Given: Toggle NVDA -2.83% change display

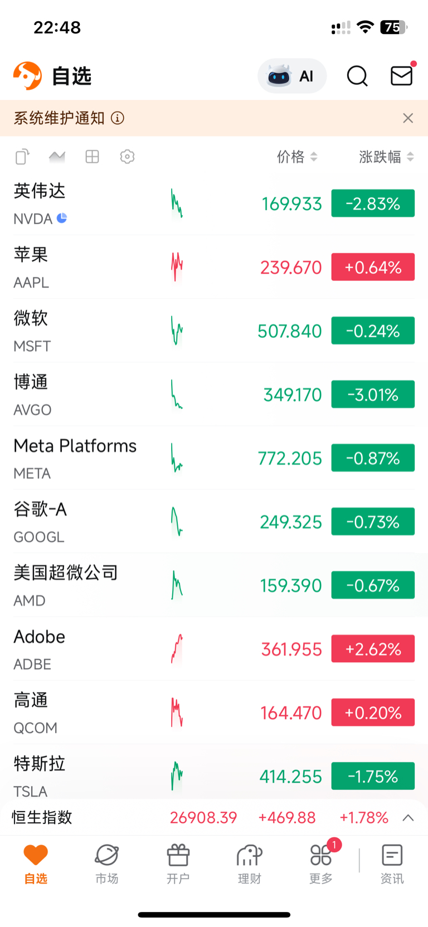Looking at the screenshot, I should tap(373, 203).
